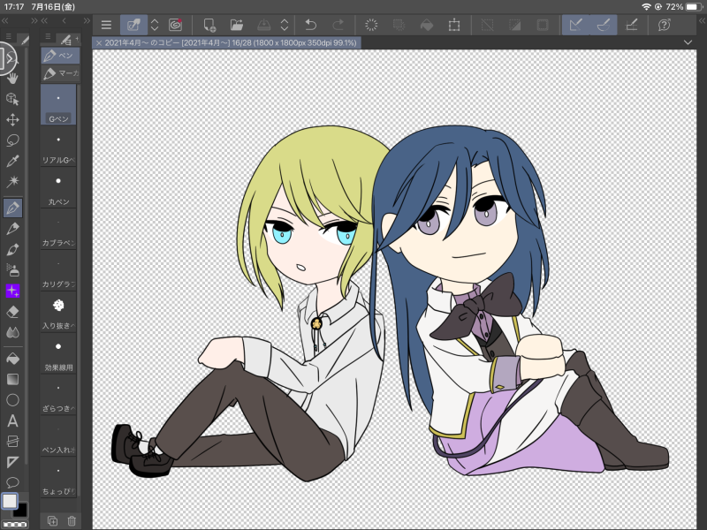Expand tool palette with right double arrows
This screenshot has width=707, height=530.
coord(34,20)
